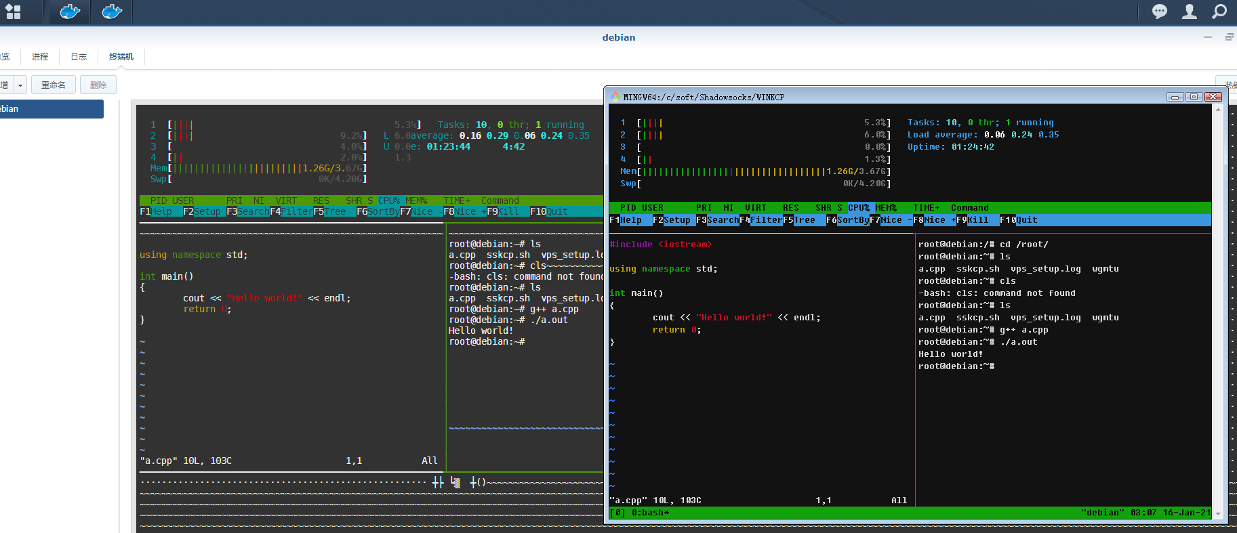The image size is (1237, 533).
Task: Select the 终端机 tab
Action: (121, 57)
